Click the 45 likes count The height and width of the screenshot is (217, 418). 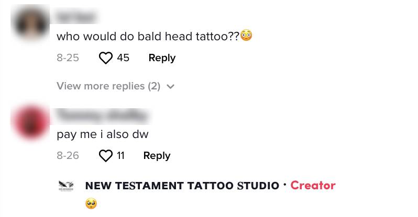point(123,58)
